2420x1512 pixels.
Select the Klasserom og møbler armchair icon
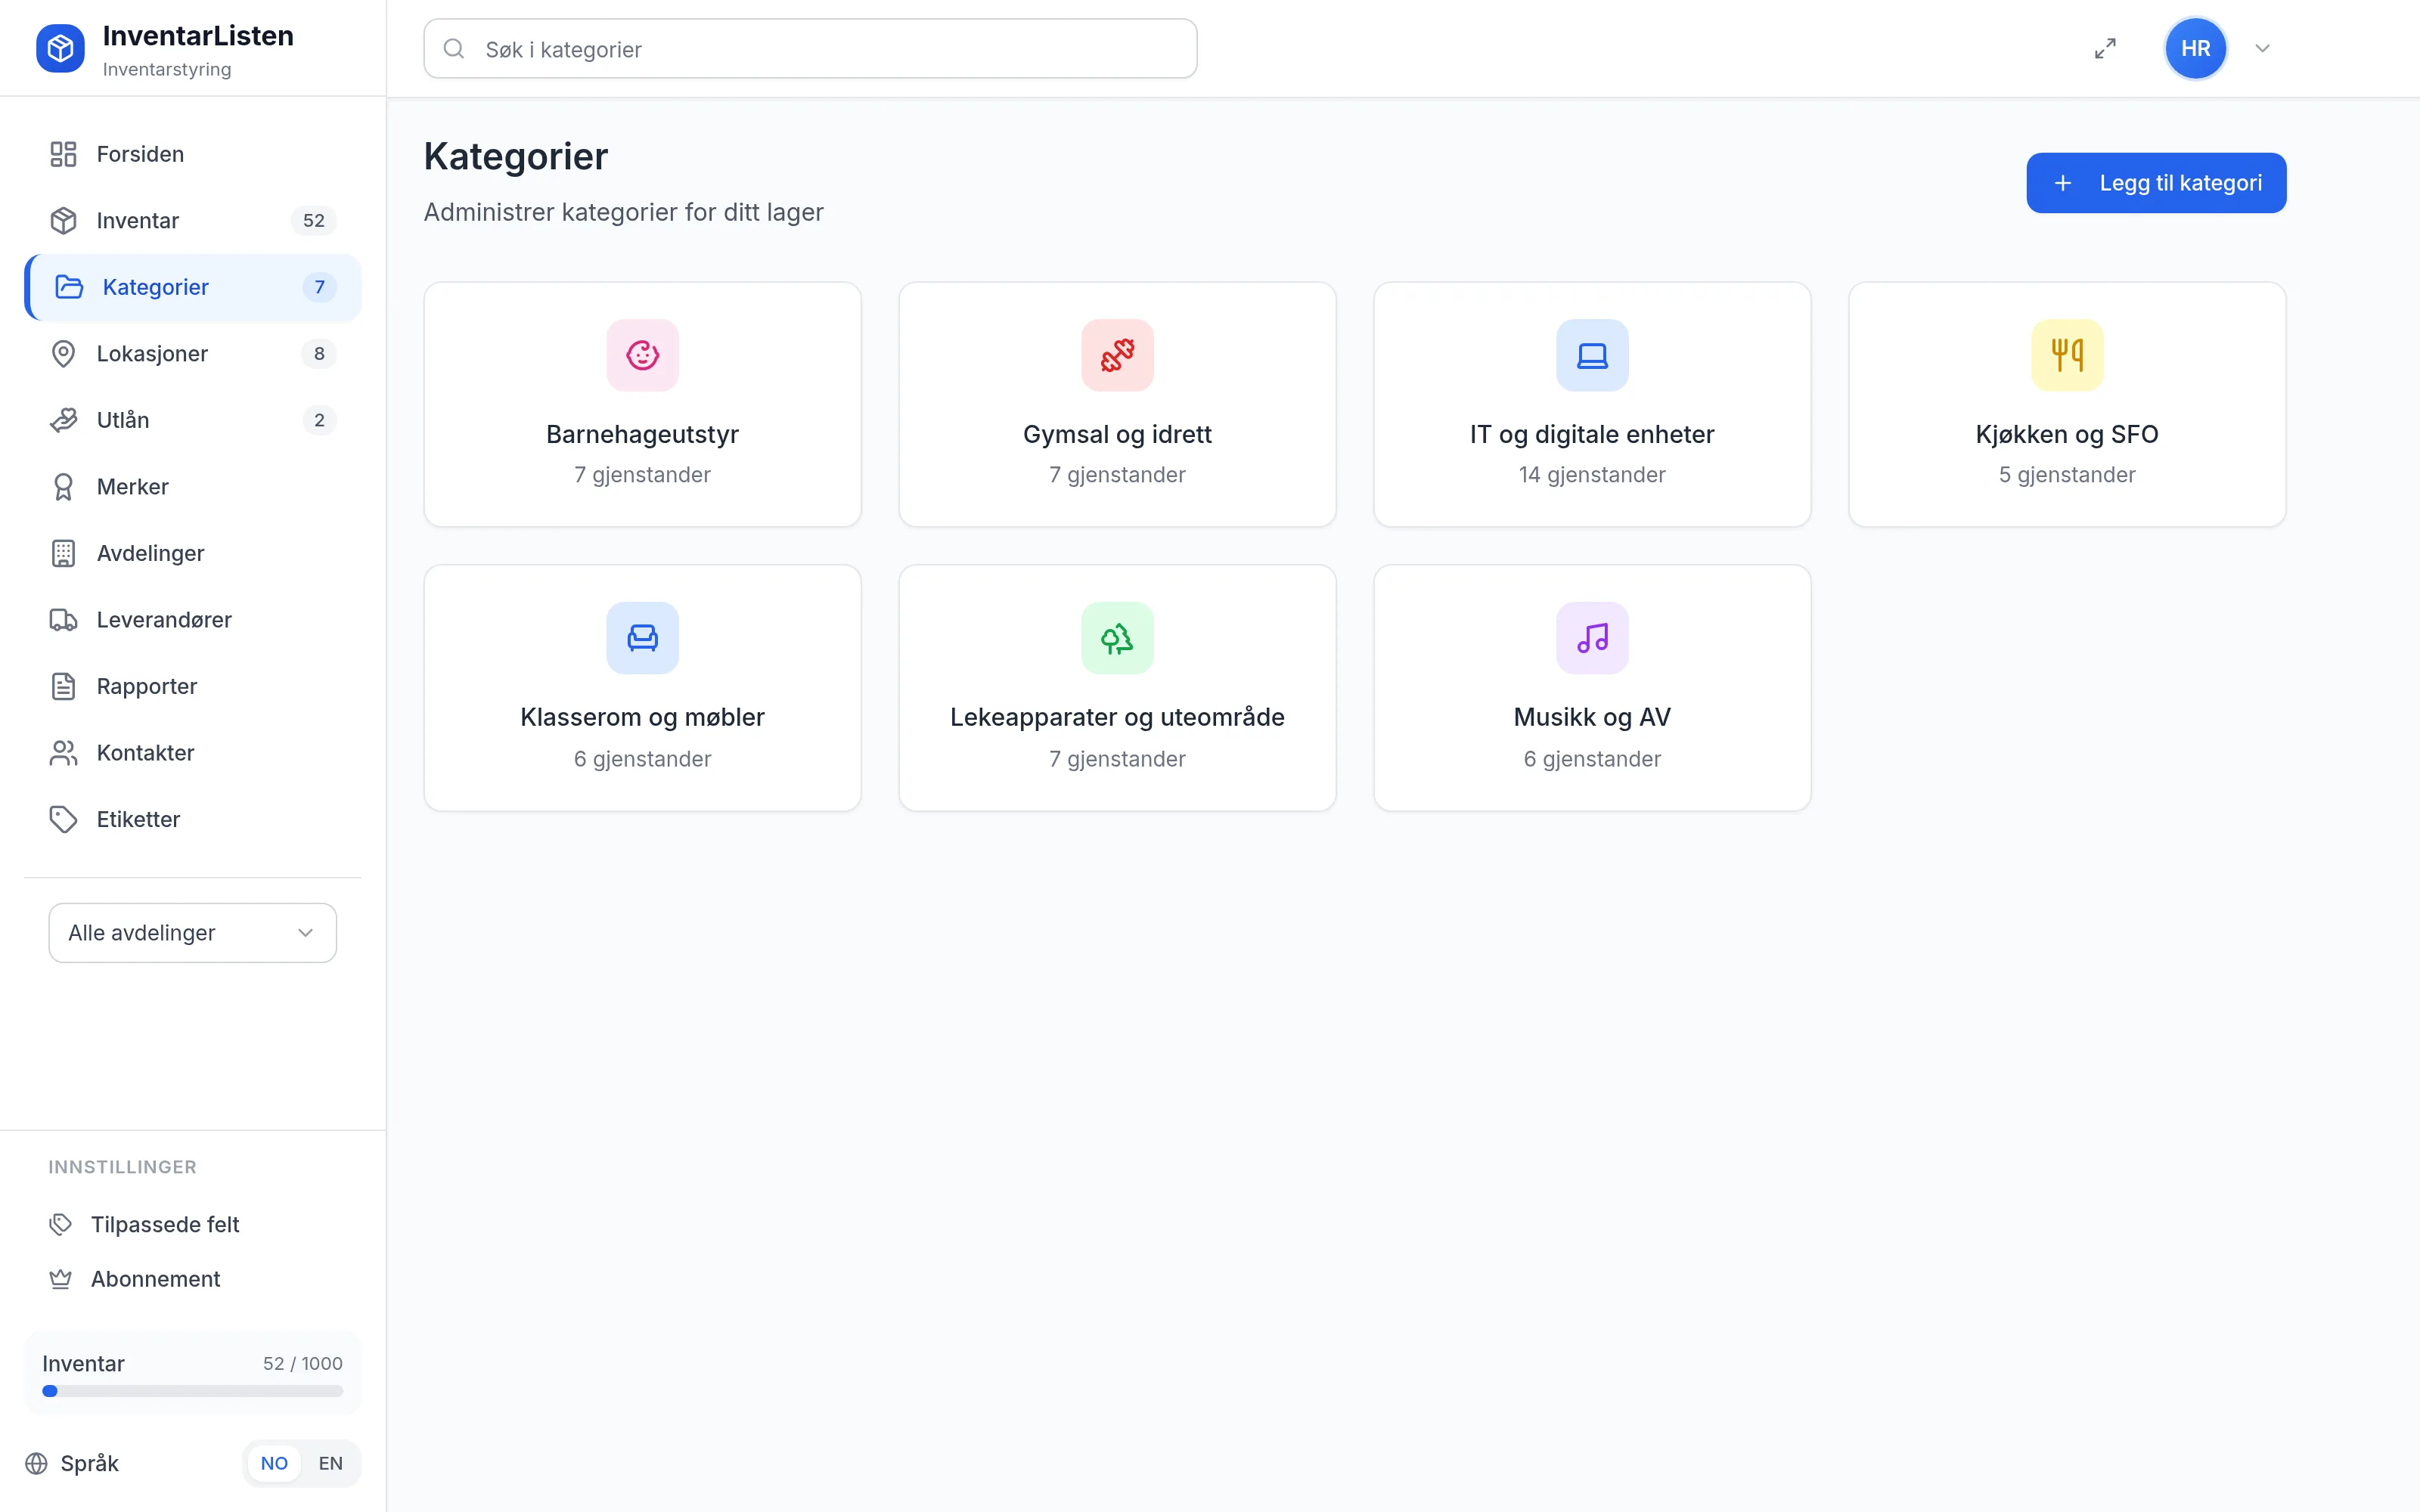click(642, 638)
